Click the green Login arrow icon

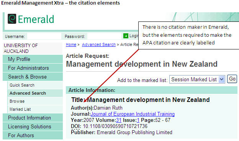126,36
